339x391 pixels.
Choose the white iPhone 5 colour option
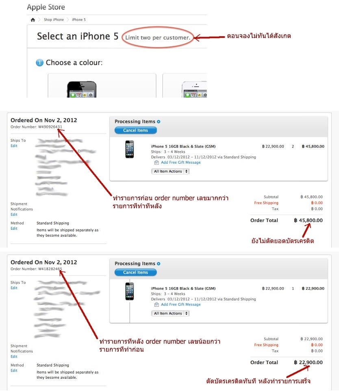tap(185, 86)
